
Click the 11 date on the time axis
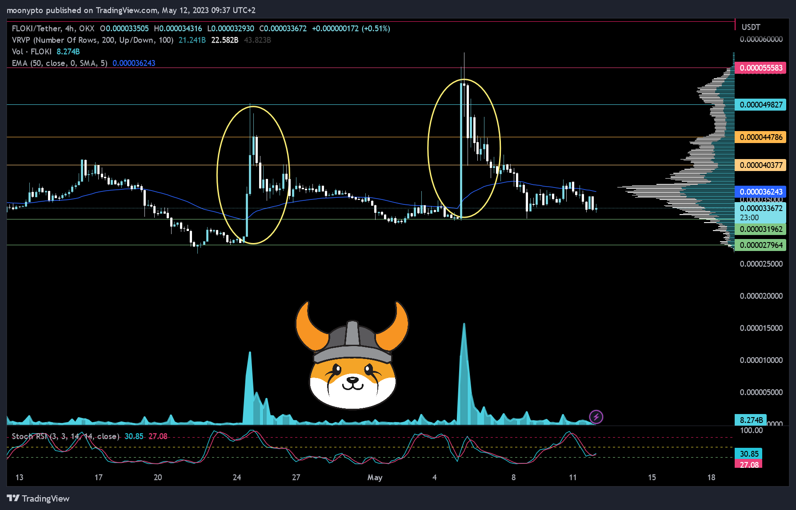(x=572, y=478)
